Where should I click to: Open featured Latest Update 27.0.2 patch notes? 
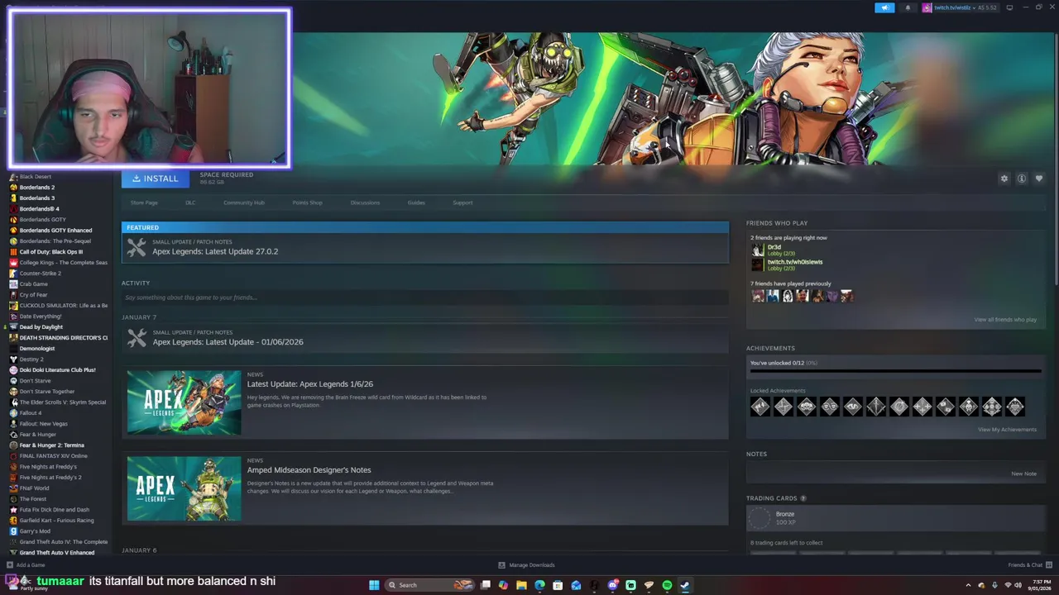click(425, 247)
